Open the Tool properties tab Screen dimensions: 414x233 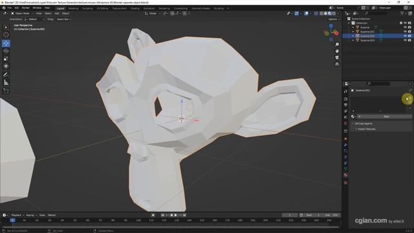(x=345, y=91)
